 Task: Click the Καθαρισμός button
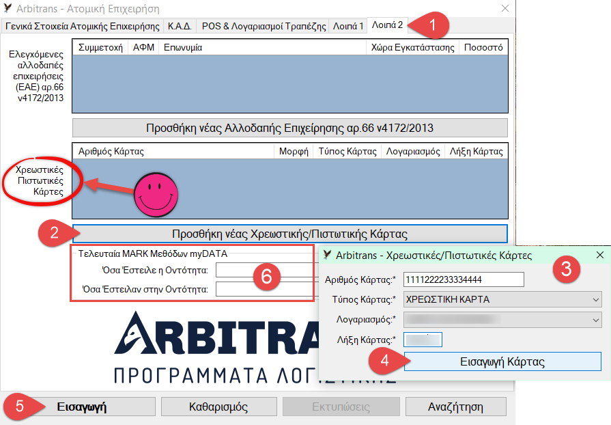218,407
